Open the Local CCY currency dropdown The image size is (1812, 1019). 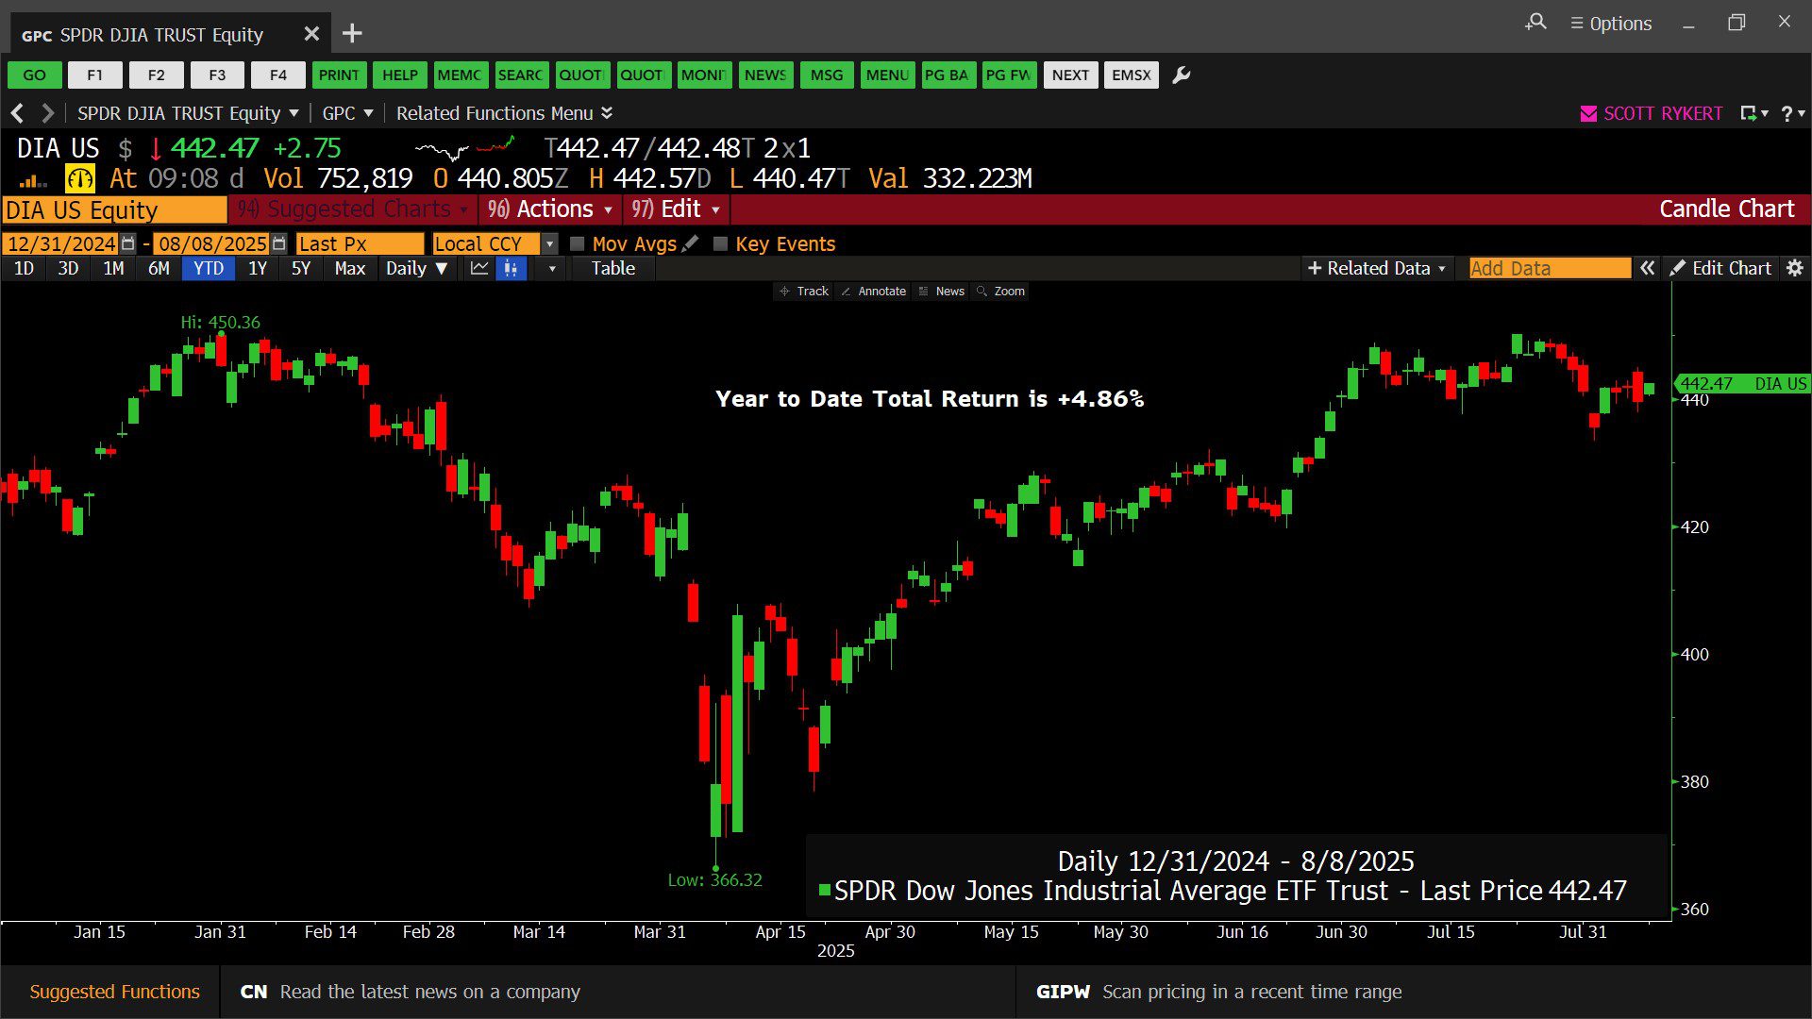(549, 243)
